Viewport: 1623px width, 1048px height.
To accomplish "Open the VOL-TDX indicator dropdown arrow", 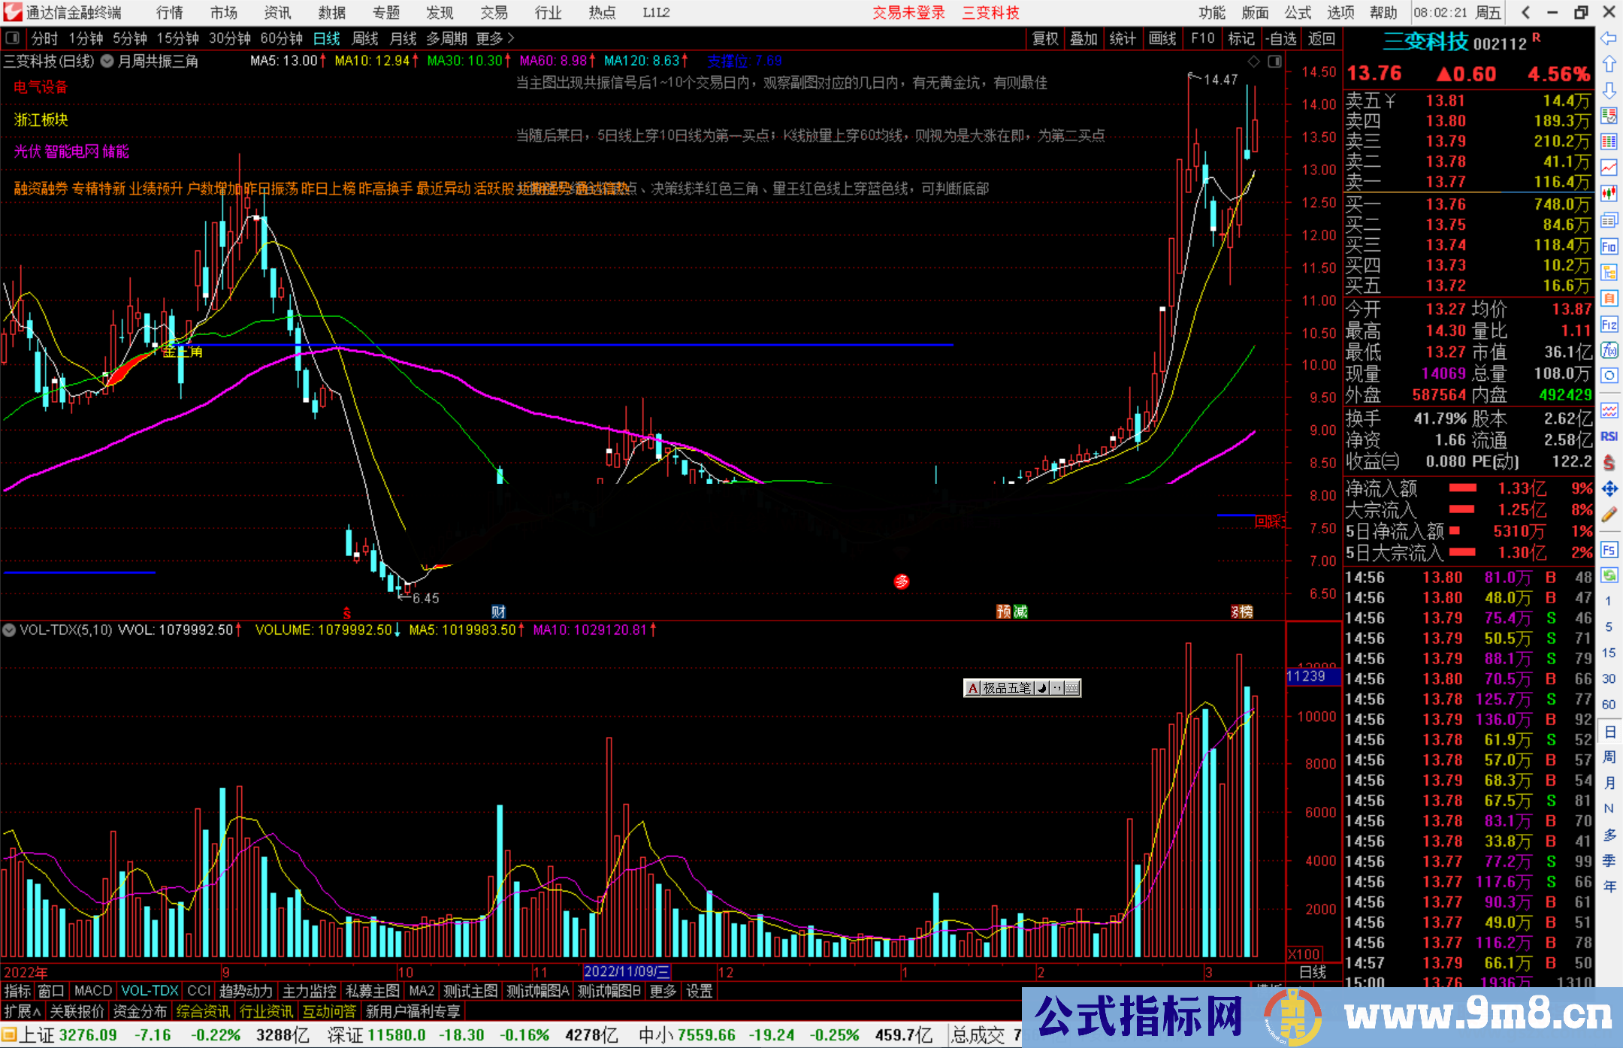I will click(x=9, y=630).
